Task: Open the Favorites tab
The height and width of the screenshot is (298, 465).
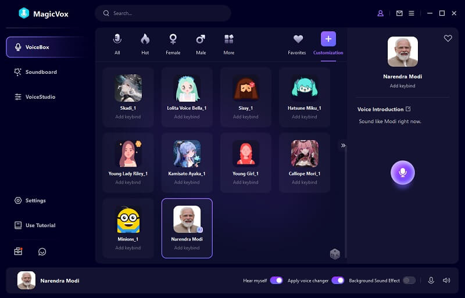Action: pyautogui.click(x=297, y=44)
